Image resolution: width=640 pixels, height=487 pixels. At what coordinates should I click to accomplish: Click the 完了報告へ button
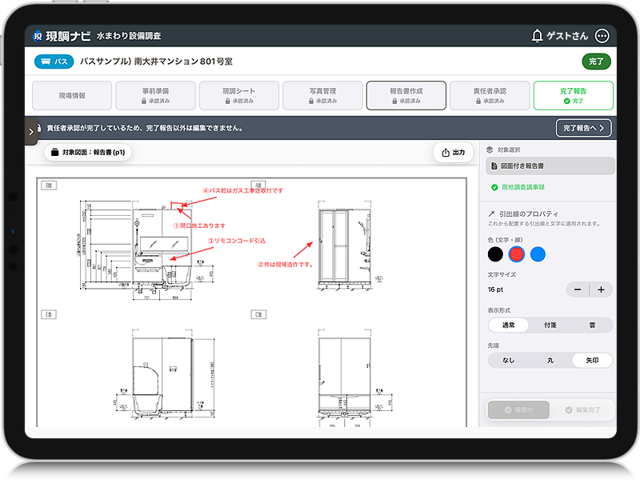(x=583, y=128)
